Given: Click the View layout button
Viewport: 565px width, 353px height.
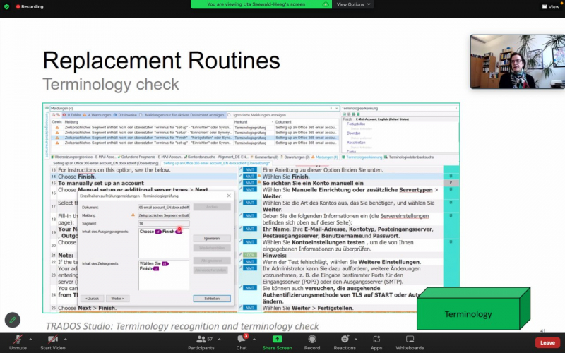Looking at the screenshot, I should click(551, 6).
